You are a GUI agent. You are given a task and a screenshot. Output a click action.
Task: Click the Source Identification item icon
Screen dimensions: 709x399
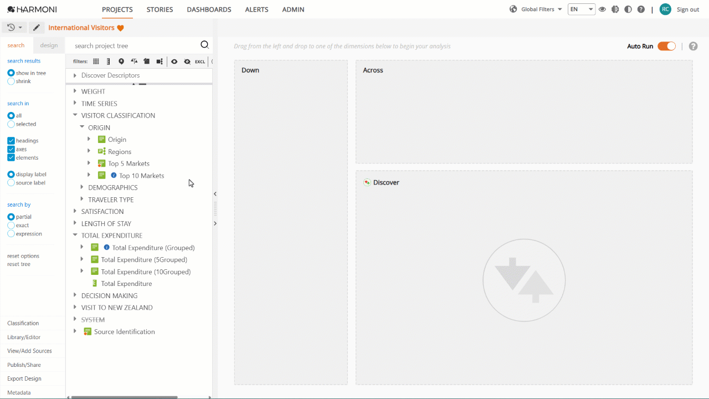[x=88, y=331]
